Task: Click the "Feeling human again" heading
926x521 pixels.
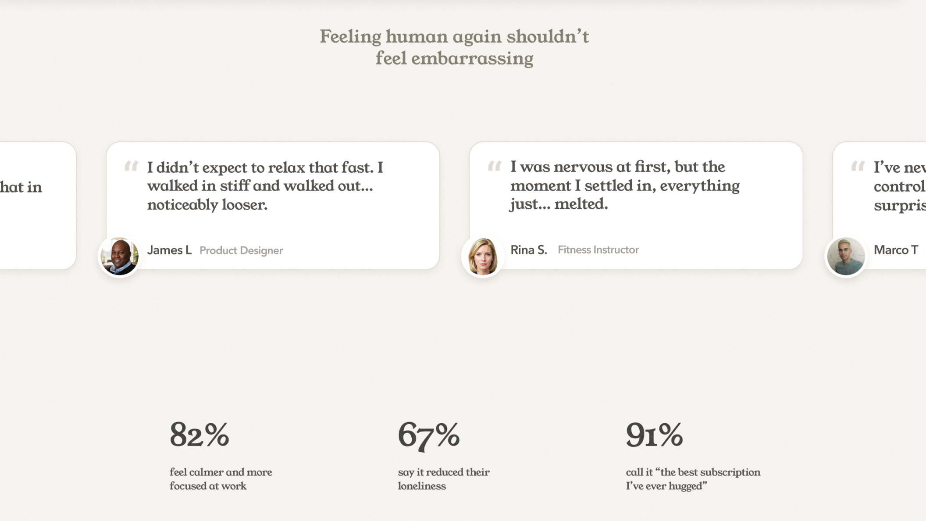Action: pyautogui.click(x=454, y=47)
